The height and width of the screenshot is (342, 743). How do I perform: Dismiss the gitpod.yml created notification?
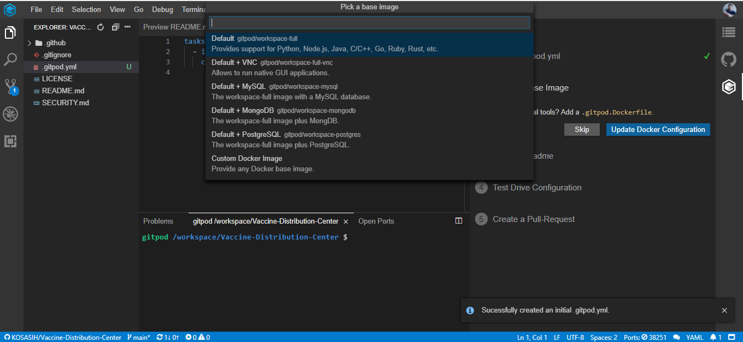tap(724, 310)
